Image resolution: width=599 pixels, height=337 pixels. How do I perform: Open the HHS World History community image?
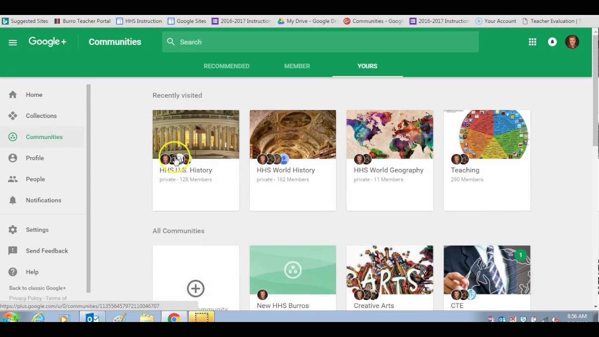pos(292,134)
